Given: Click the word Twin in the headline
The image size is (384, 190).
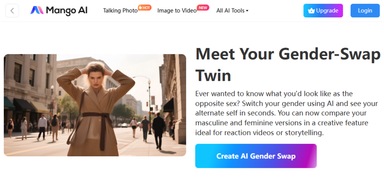Looking at the screenshot, I should click(213, 75).
